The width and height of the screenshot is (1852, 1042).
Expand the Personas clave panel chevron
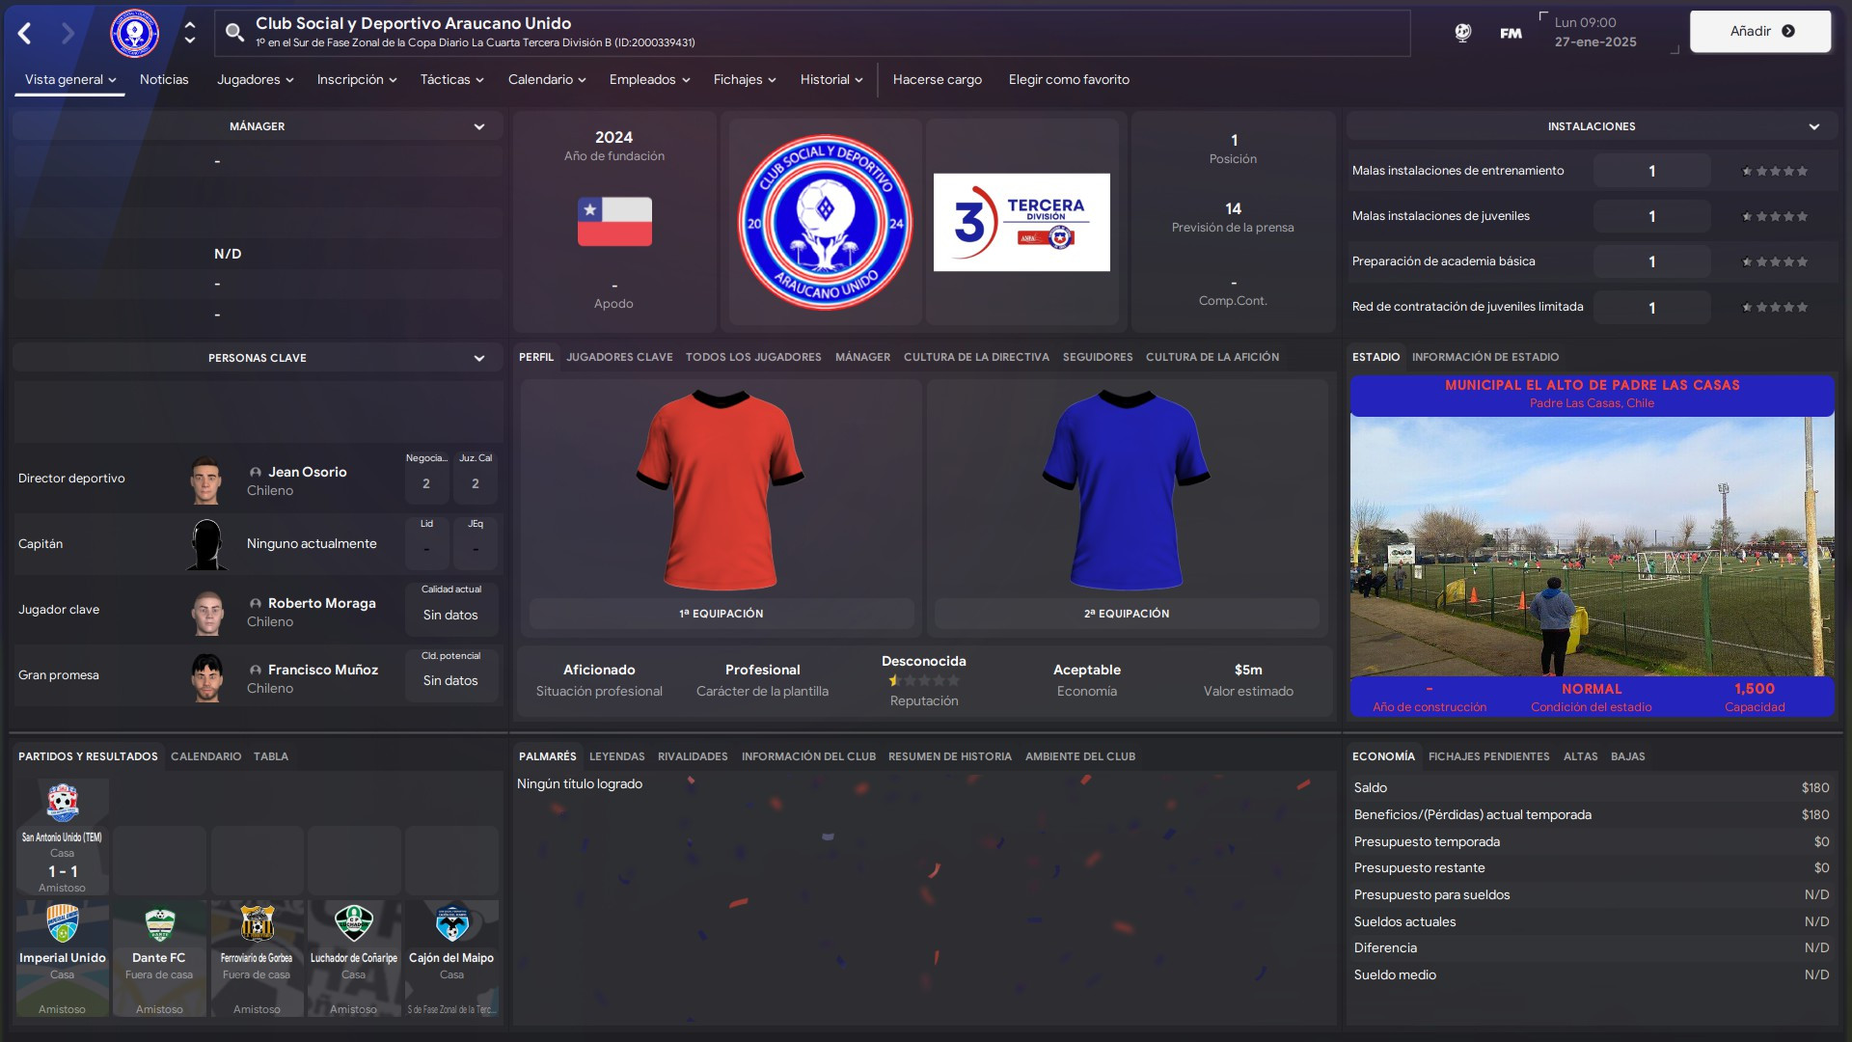pyautogui.click(x=479, y=358)
